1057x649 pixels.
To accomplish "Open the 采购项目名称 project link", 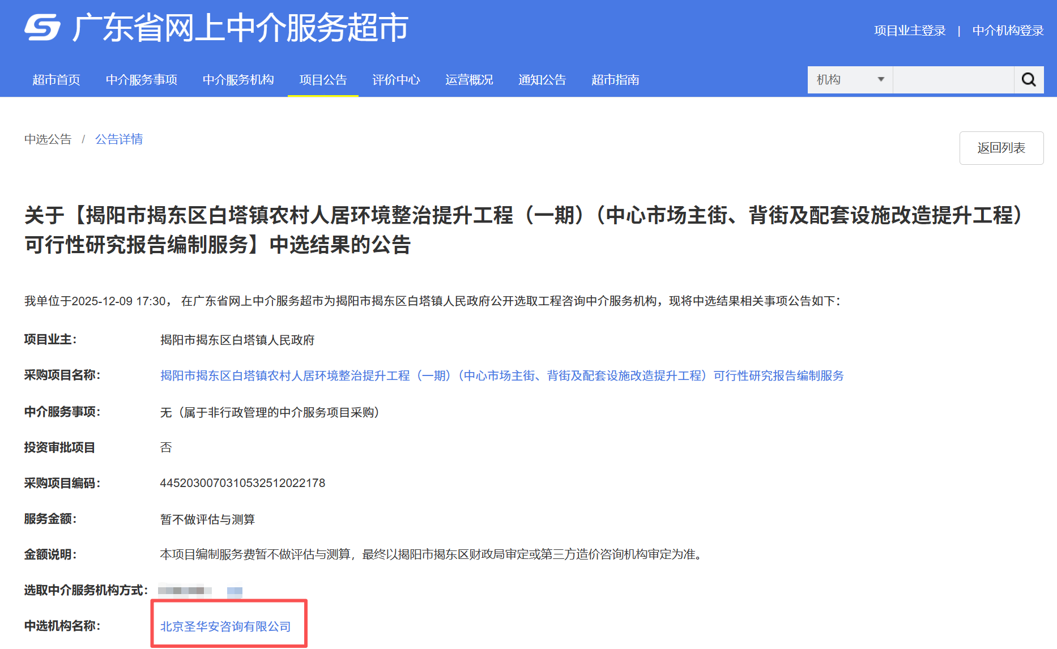I will (501, 376).
